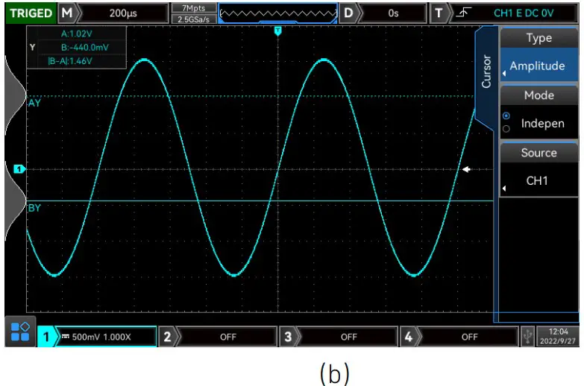Click the channel 4 number badge
The height and width of the screenshot is (386, 584).
click(x=409, y=337)
